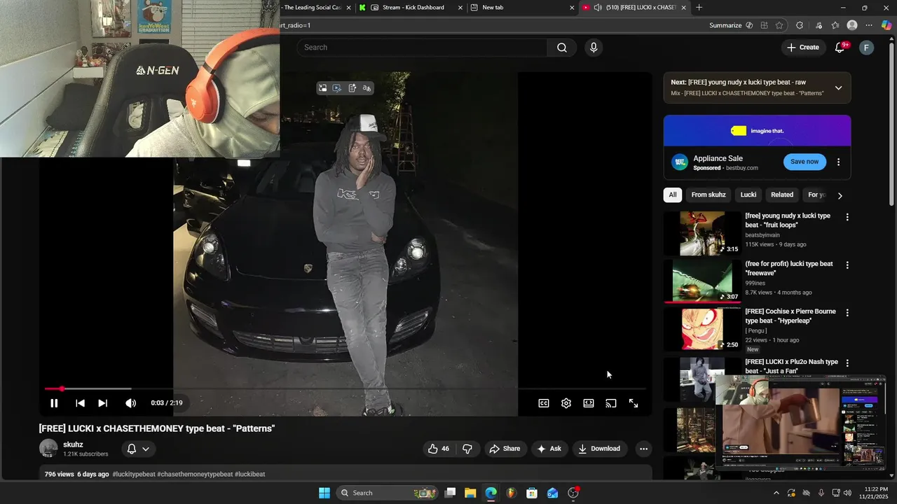Download the video
The width and height of the screenshot is (897, 504).
599,449
